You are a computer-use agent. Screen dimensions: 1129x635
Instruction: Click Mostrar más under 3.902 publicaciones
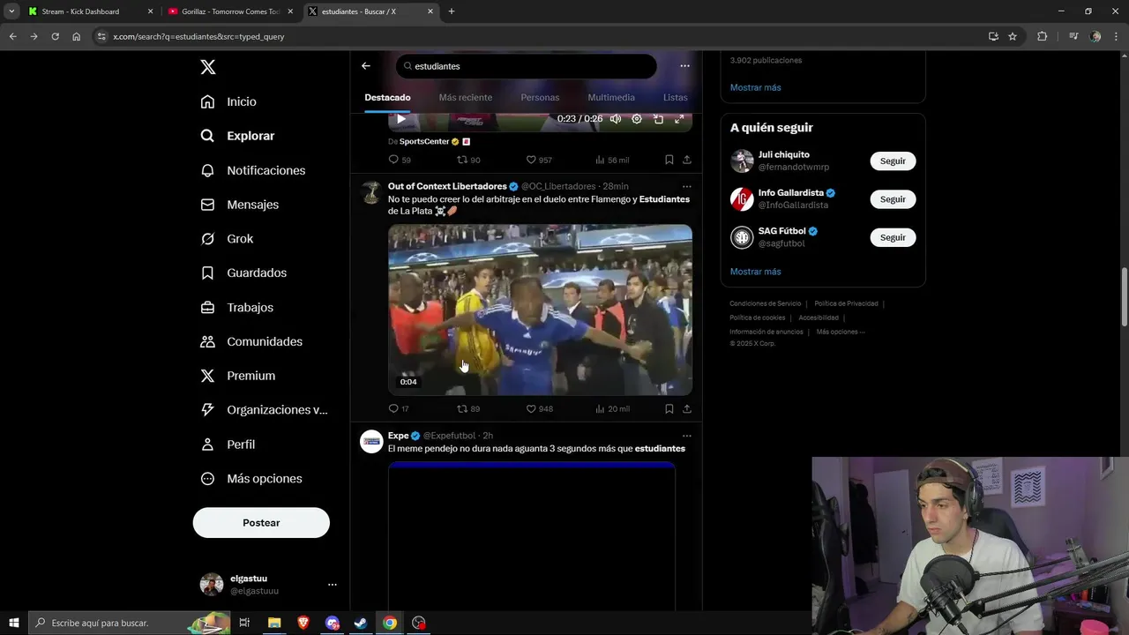755,87
